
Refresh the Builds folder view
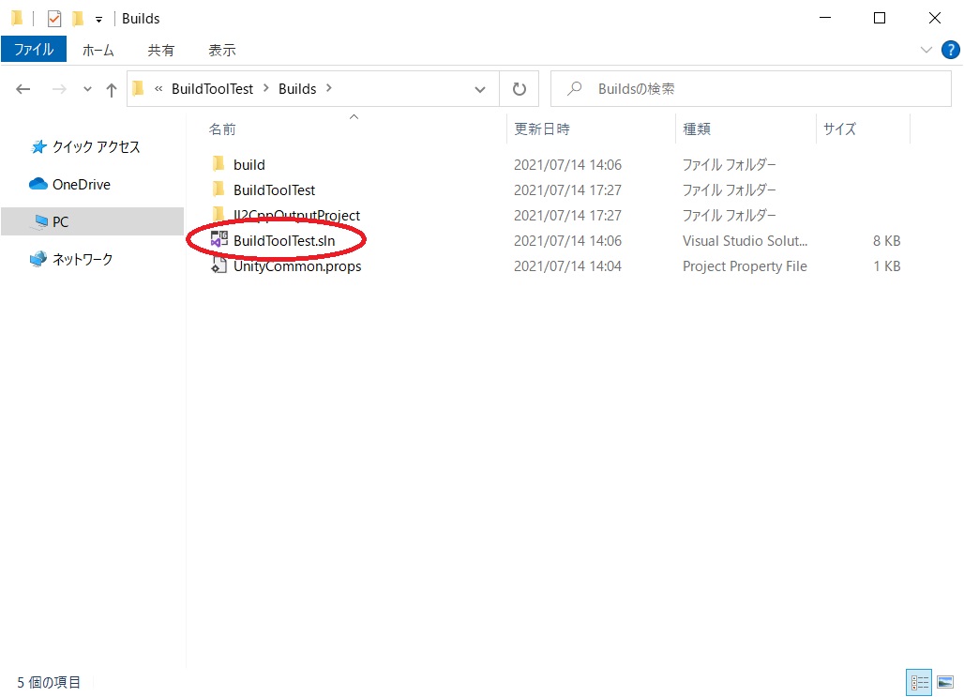click(519, 89)
